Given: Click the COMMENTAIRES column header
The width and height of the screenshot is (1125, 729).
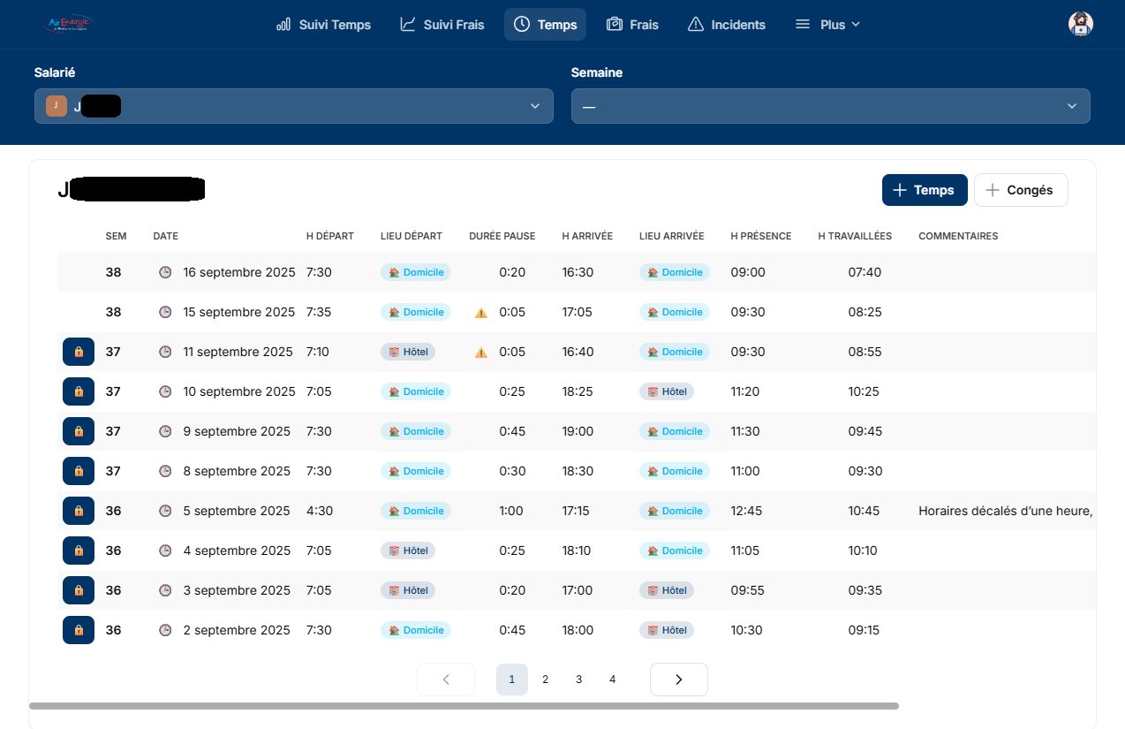Looking at the screenshot, I should pos(958,236).
